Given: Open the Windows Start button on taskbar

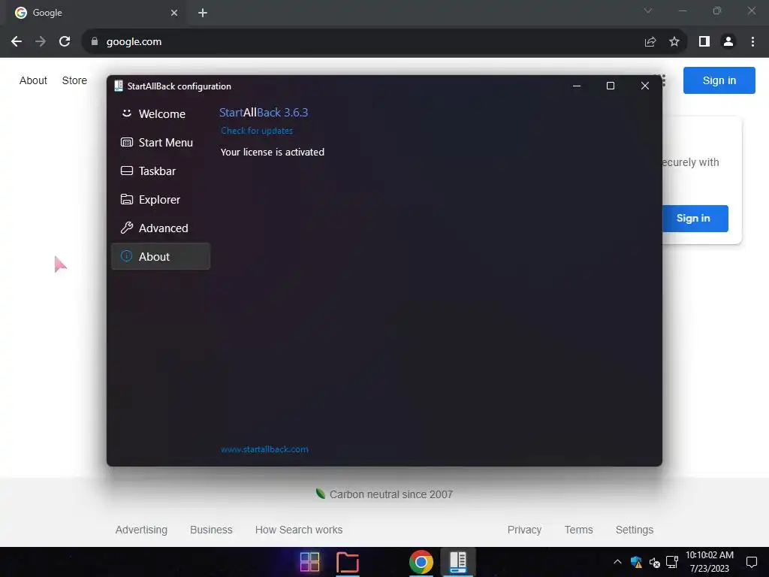Looking at the screenshot, I should tap(309, 562).
